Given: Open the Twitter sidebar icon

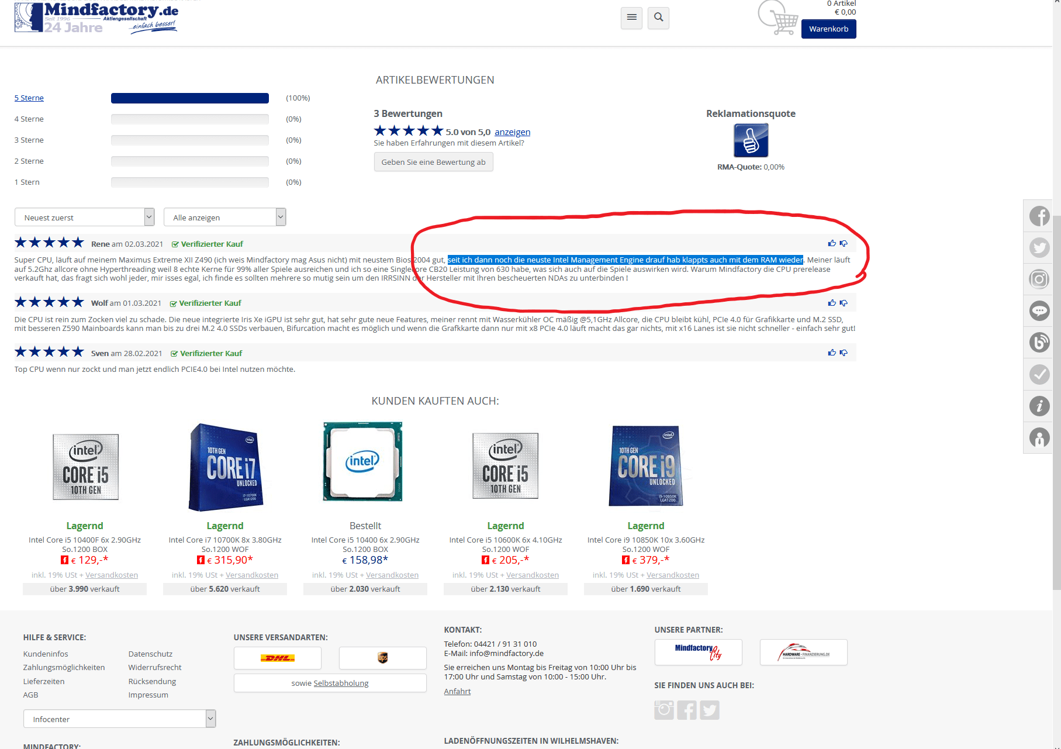Looking at the screenshot, I should tap(1039, 247).
